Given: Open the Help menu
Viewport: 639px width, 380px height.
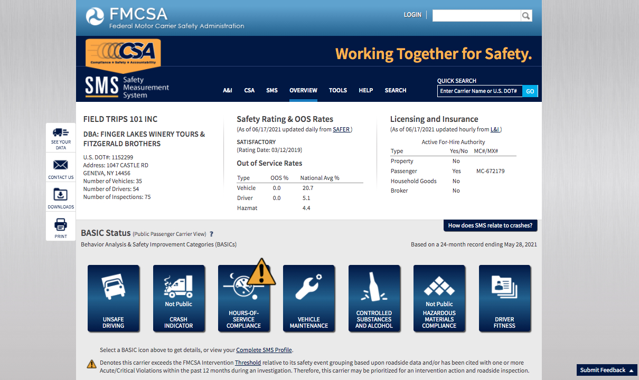Looking at the screenshot, I should click(x=366, y=90).
